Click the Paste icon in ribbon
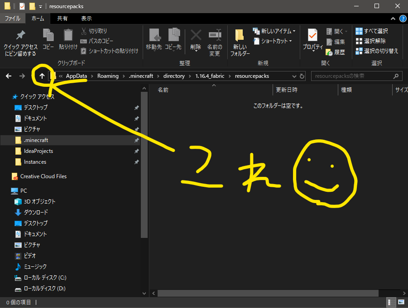 (x=68, y=39)
